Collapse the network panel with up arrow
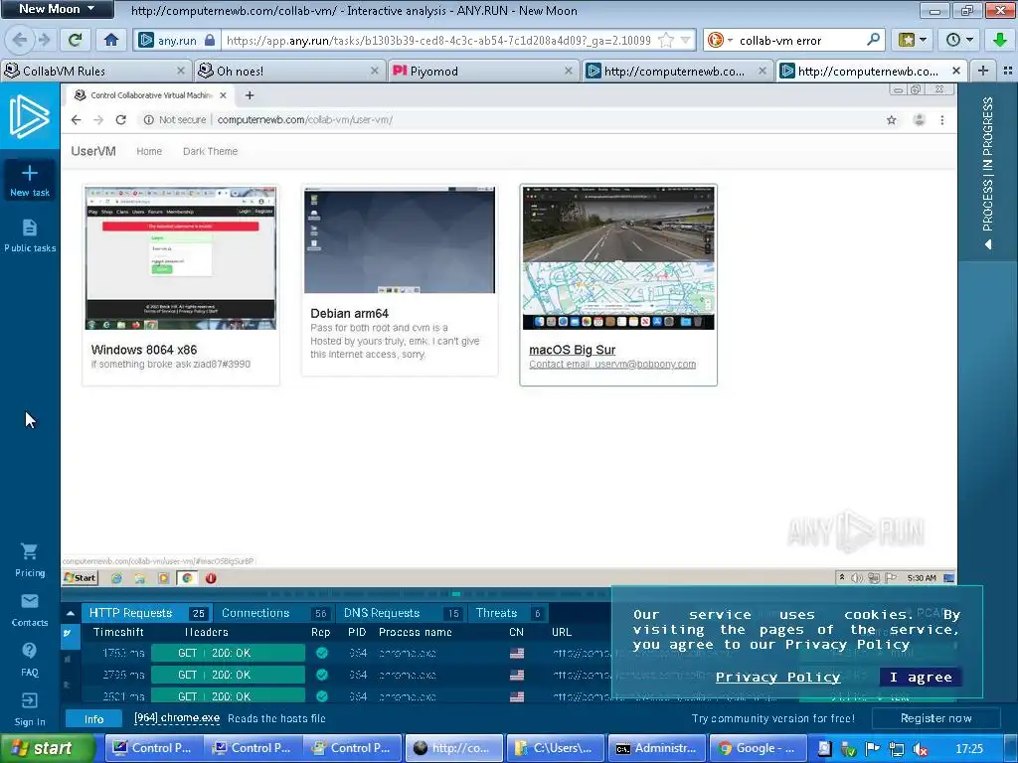Screen dimensions: 1018x763 pyautogui.click(x=71, y=613)
